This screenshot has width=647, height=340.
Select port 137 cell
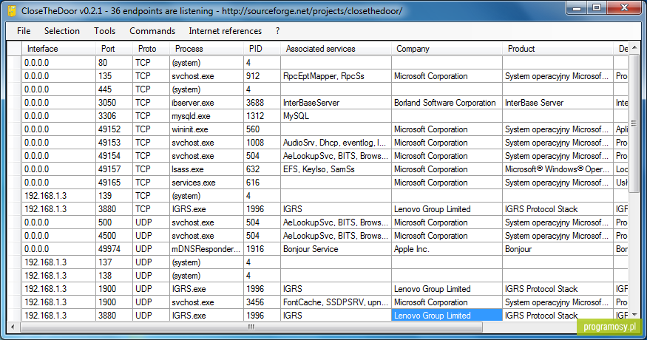[x=115, y=262]
